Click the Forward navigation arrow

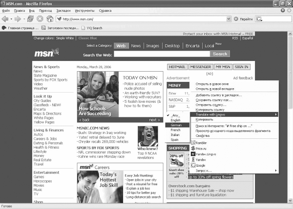click(19, 19)
